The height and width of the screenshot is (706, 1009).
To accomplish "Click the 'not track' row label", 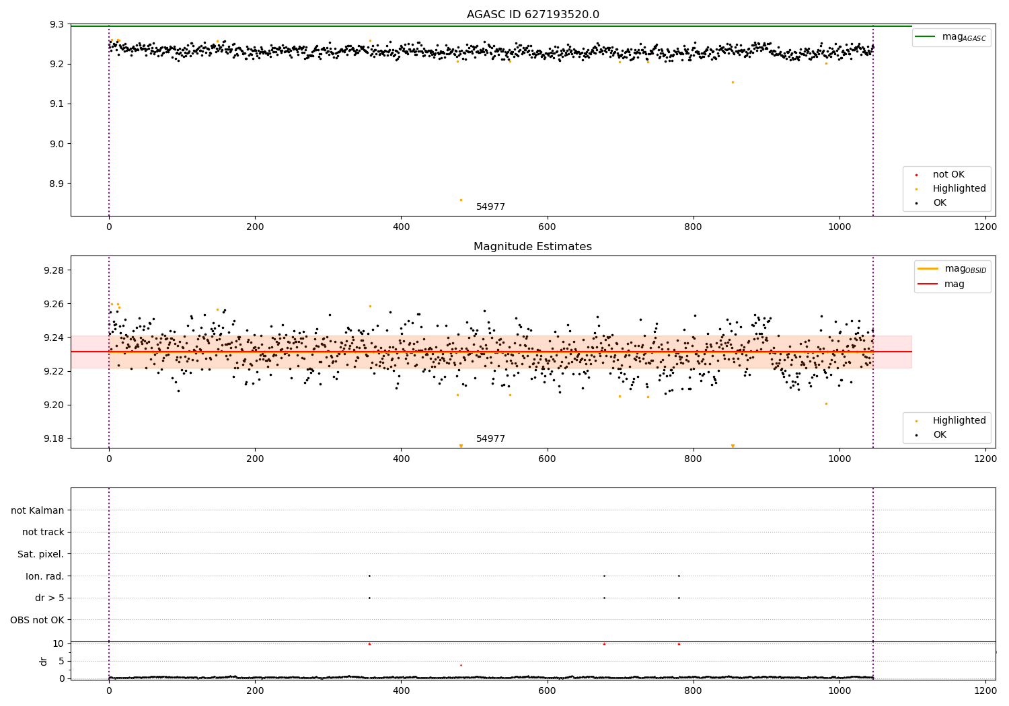I will coord(43,532).
